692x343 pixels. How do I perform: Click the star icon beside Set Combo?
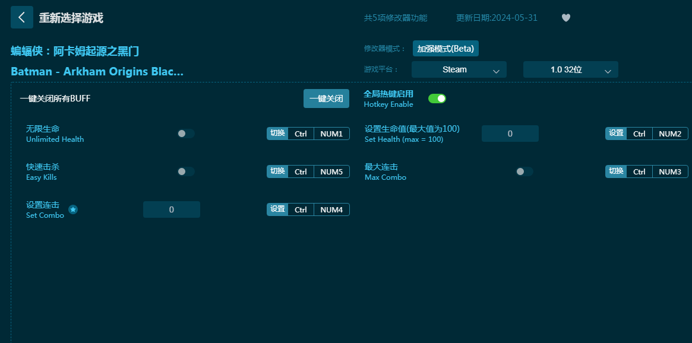73,209
